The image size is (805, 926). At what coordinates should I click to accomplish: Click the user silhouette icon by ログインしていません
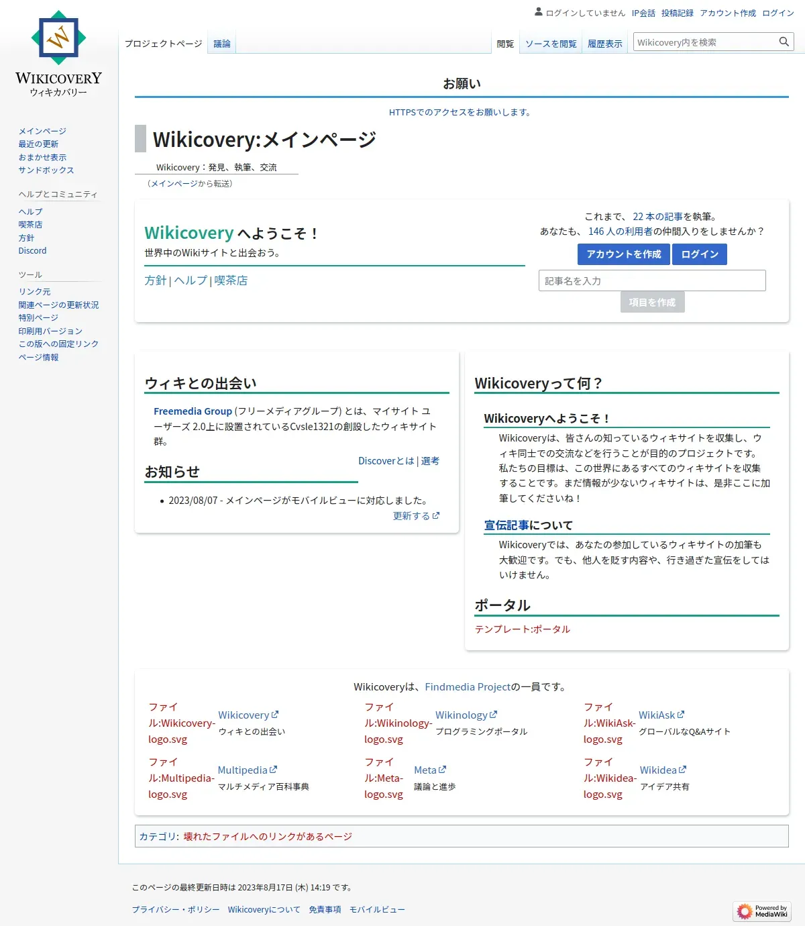(538, 12)
